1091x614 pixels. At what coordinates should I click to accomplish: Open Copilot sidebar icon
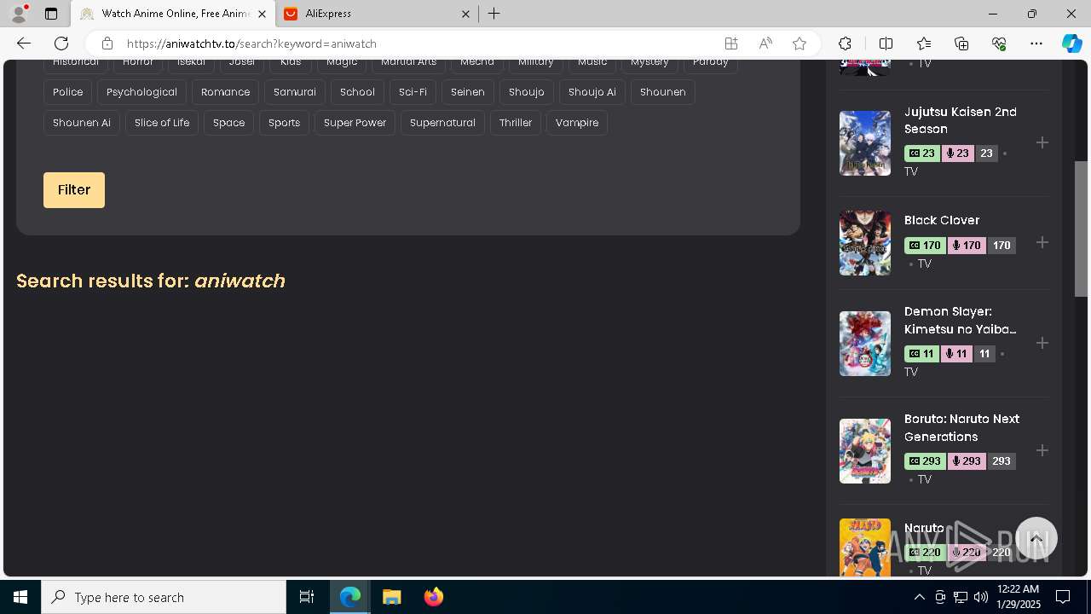coord(1072,43)
